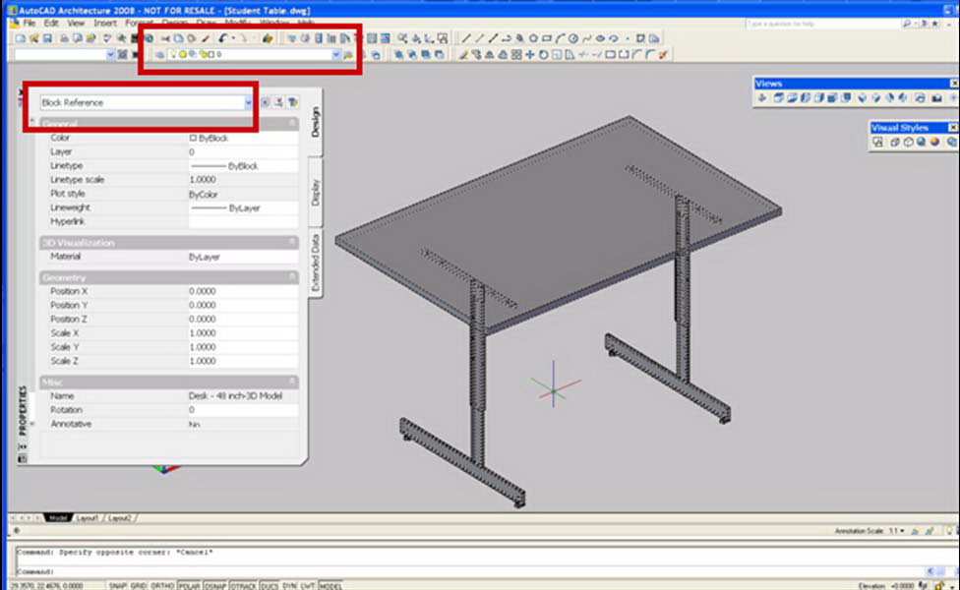
Task: Switch to the Layout2 tab
Action: [120, 518]
